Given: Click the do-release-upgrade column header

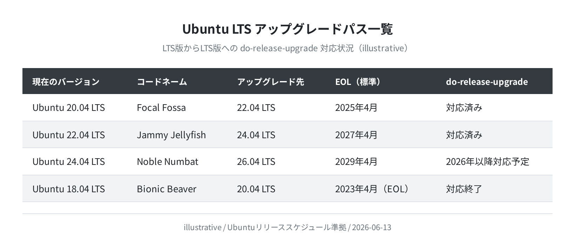Looking at the screenshot, I should (x=487, y=82).
